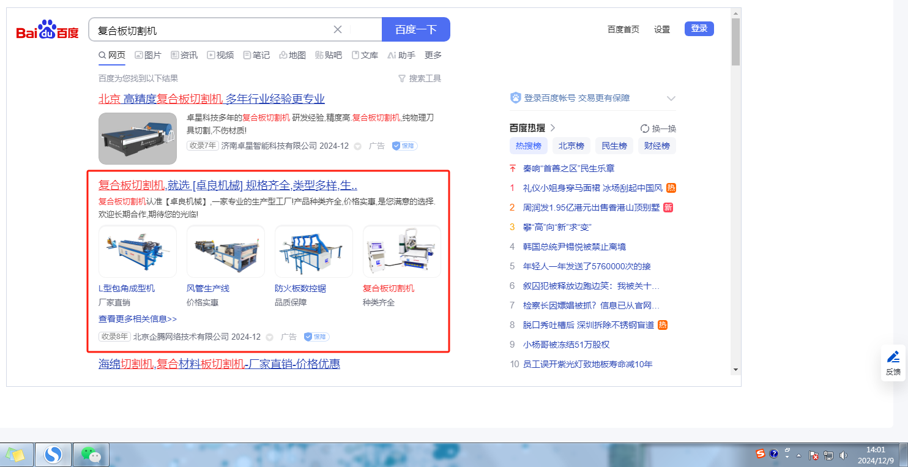Click the Sogou input method tray icon

[761, 454]
